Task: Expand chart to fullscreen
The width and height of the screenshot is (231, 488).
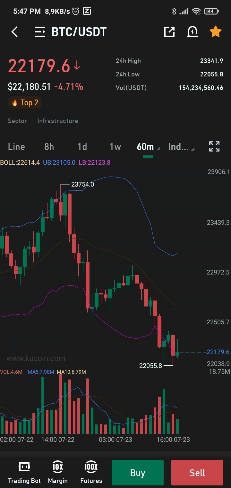Action: click(214, 146)
